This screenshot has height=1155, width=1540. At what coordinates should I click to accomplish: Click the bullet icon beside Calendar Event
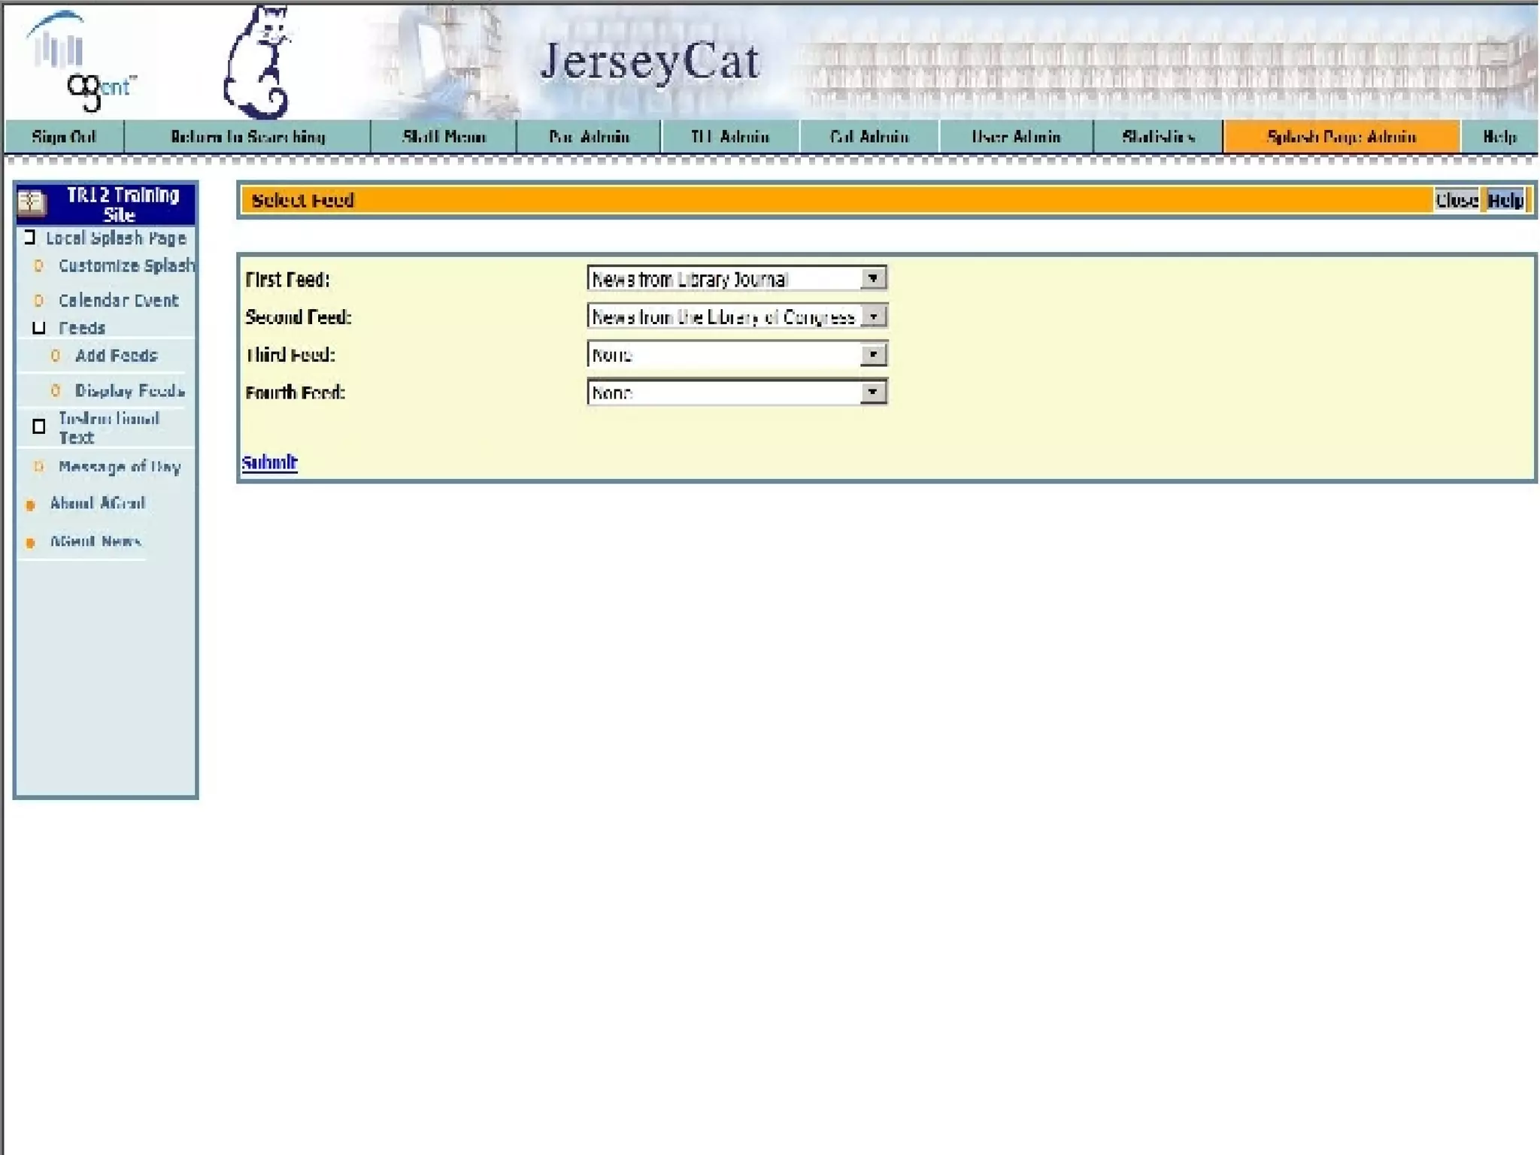coord(39,301)
